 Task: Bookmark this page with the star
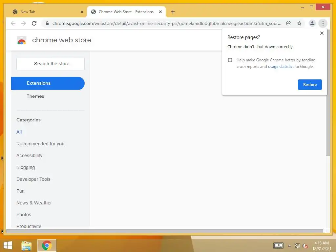pos(299,23)
